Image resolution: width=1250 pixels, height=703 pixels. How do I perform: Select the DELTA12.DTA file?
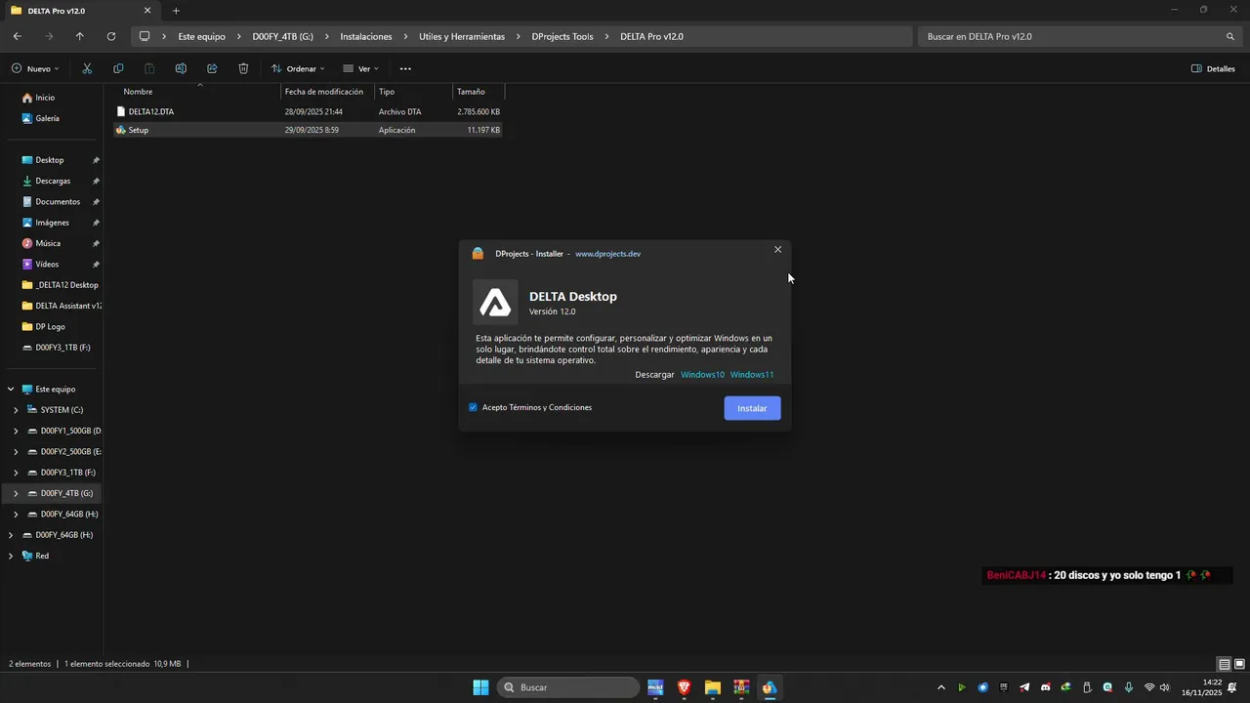click(308, 111)
